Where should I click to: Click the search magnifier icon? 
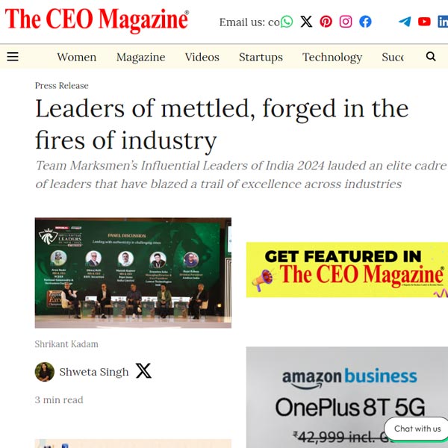point(431,56)
